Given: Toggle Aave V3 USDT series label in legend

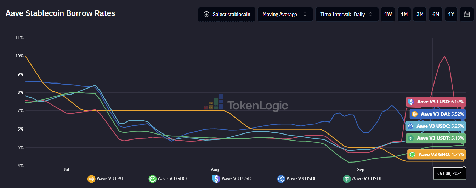Looking at the screenshot, I should click(367, 179).
